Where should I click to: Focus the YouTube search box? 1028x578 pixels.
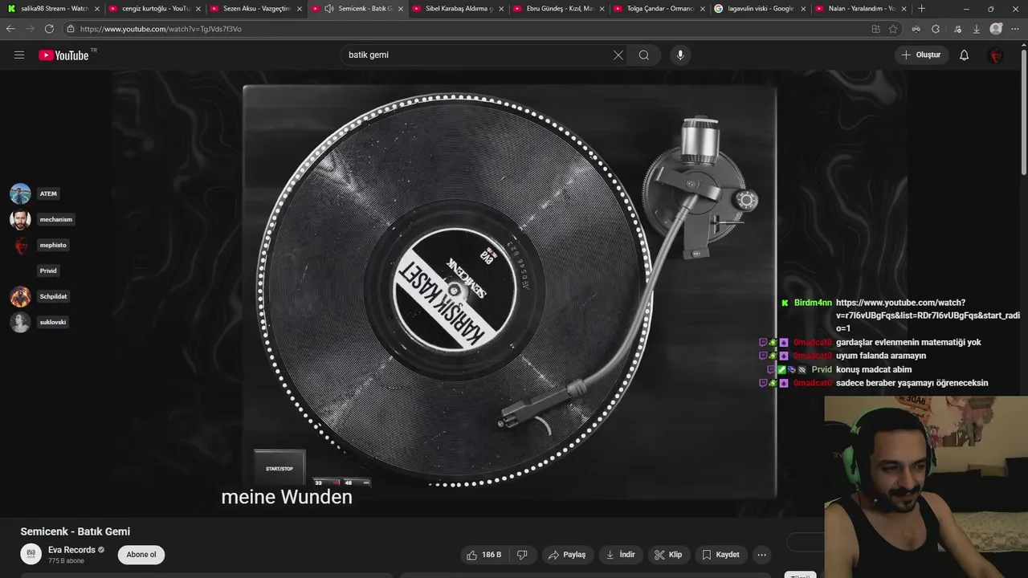point(477,55)
